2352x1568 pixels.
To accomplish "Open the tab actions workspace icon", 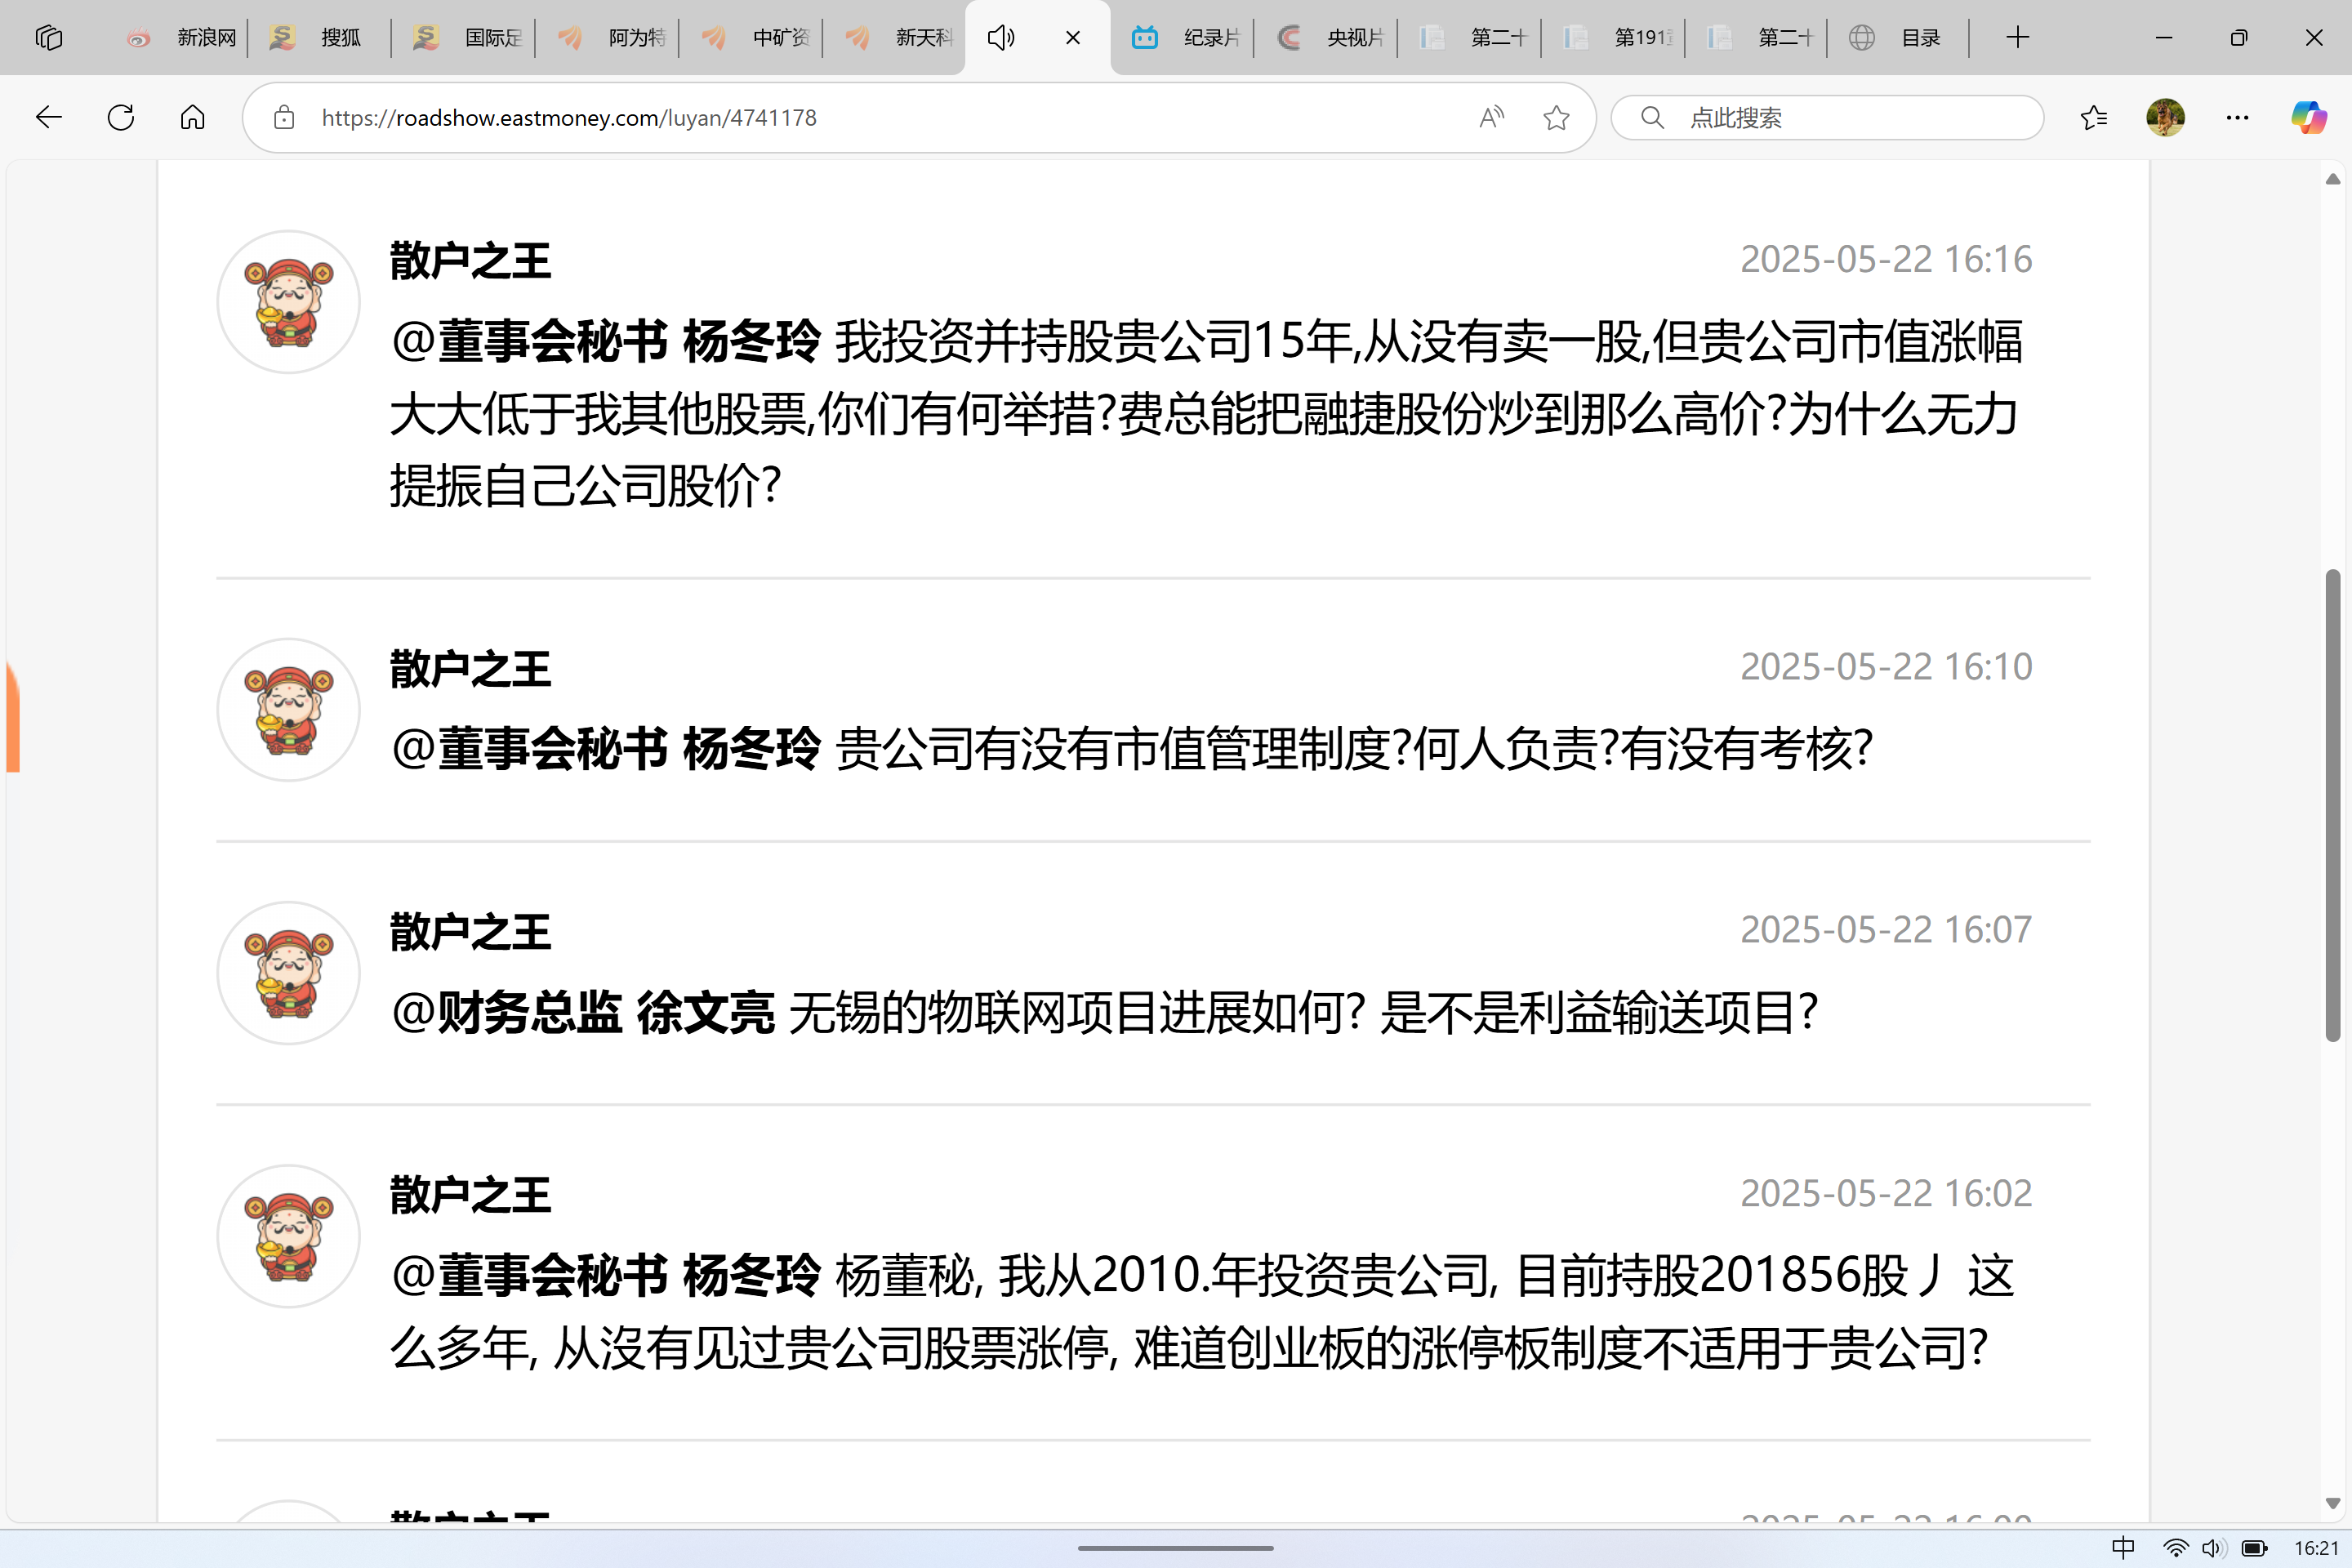I will pos(48,38).
